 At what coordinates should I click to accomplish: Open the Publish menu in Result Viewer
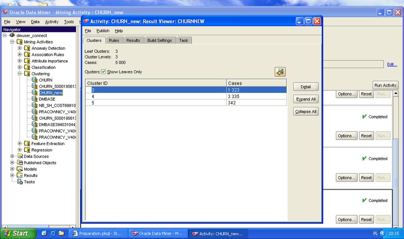[103, 31]
